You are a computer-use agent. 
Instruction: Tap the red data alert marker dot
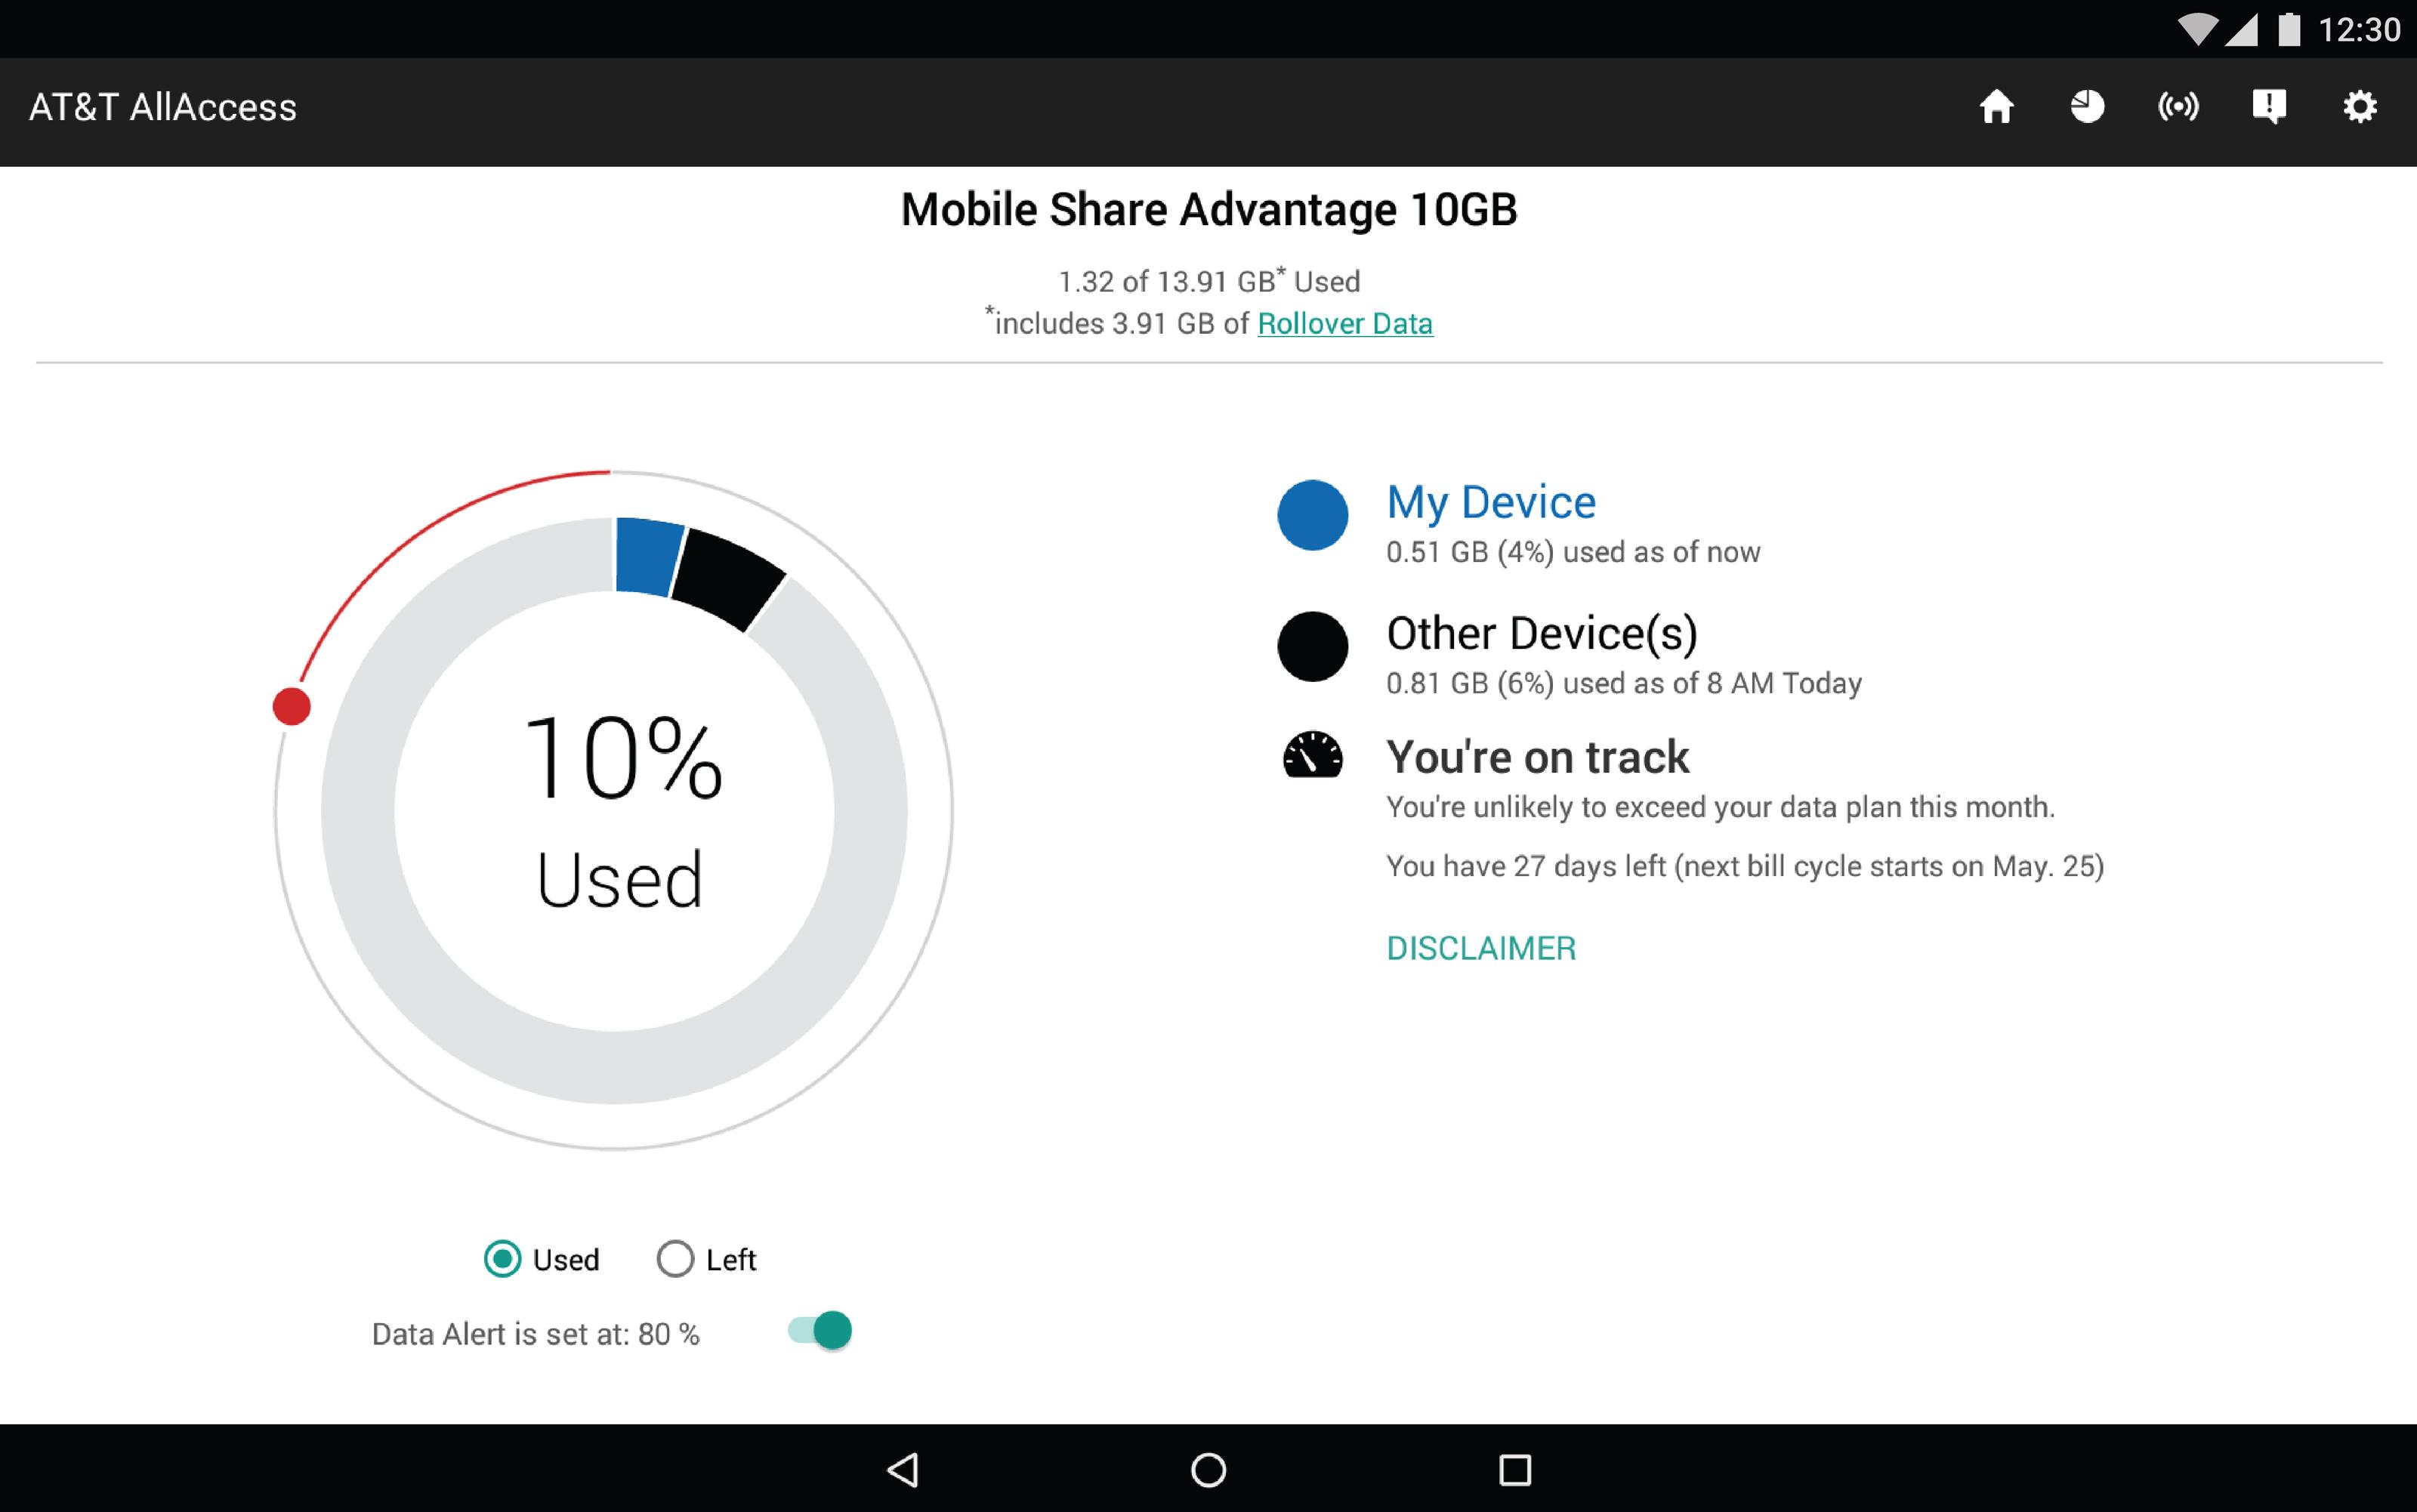click(x=292, y=707)
